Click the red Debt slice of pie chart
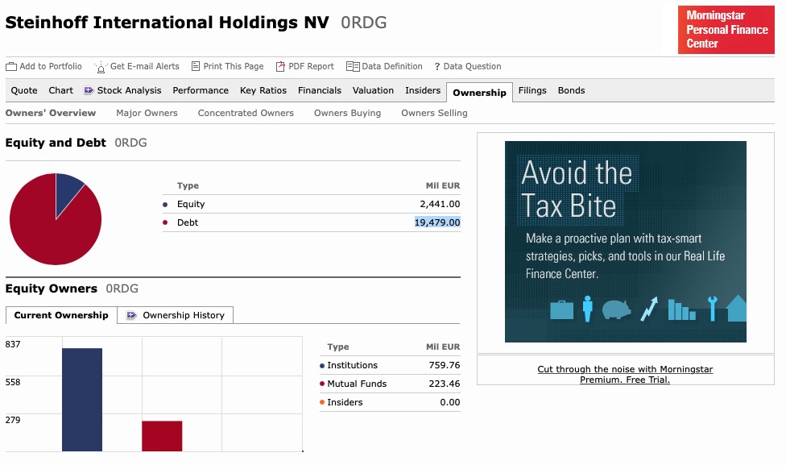The image size is (786, 465). click(50, 230)
